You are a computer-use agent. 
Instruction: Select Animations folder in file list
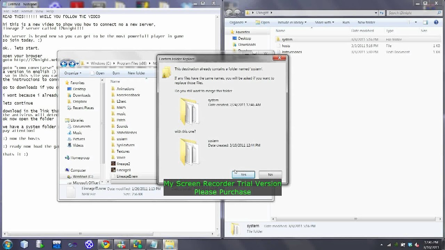pos(125,89)
